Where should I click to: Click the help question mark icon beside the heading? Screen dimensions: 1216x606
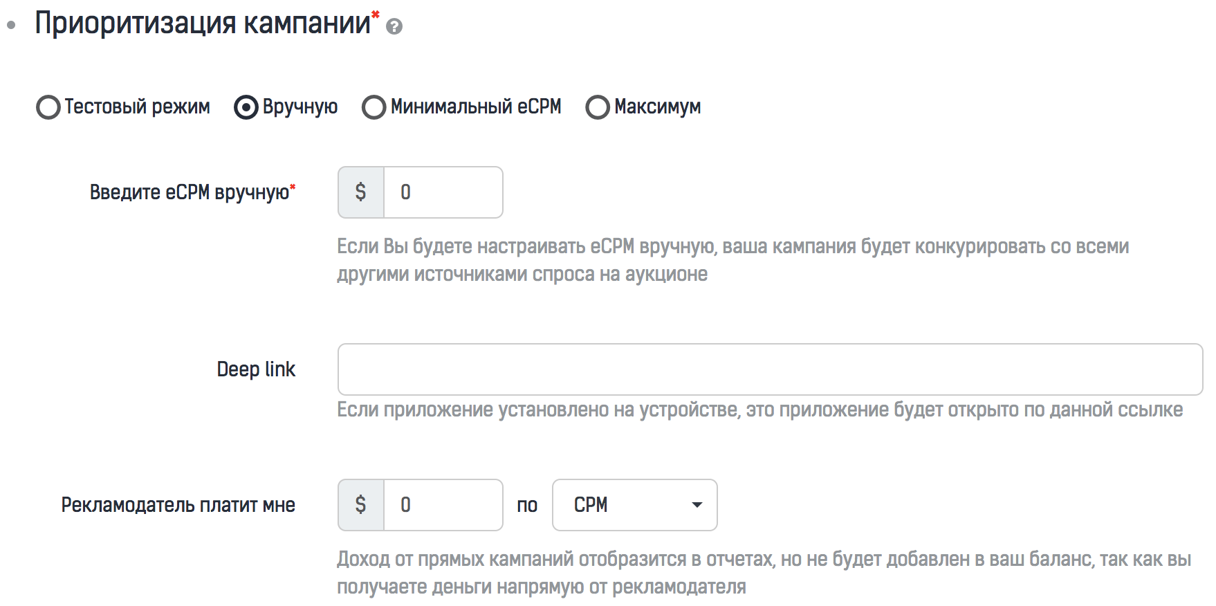click(394, 27)
